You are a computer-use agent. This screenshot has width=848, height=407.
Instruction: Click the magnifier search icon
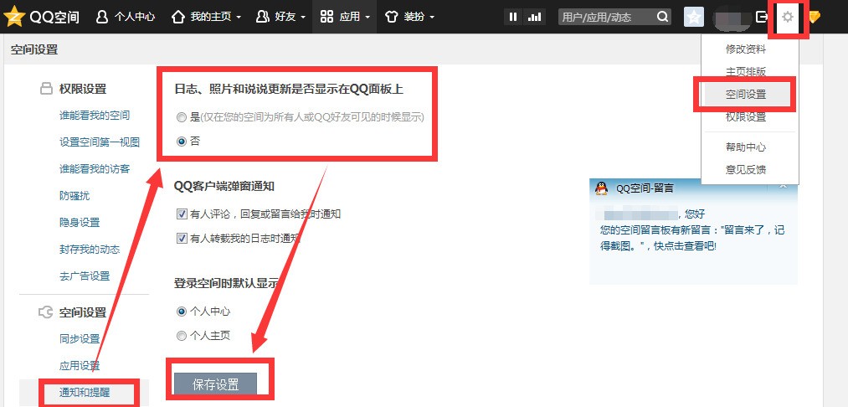point(662,17)
